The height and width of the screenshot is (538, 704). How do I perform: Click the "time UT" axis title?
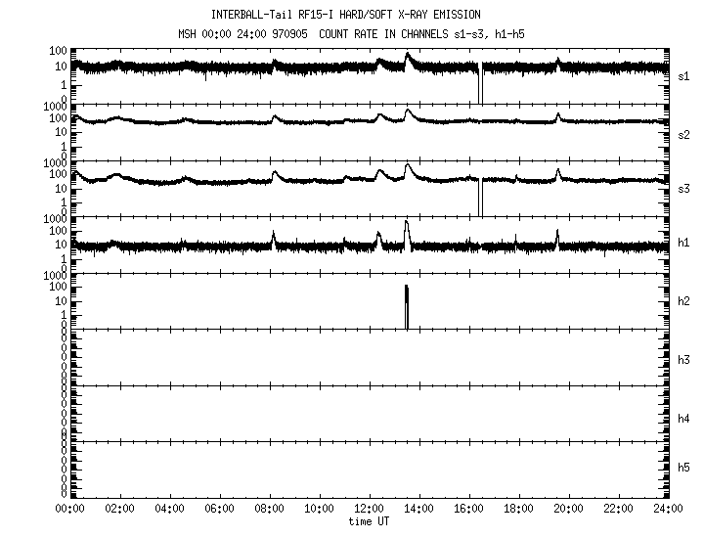pos(370,521)
